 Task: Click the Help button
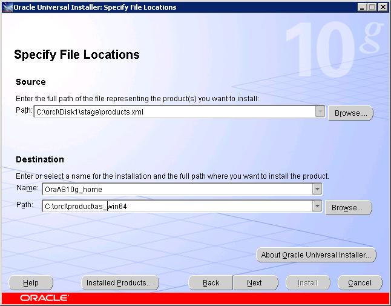[x=31, y=283]
